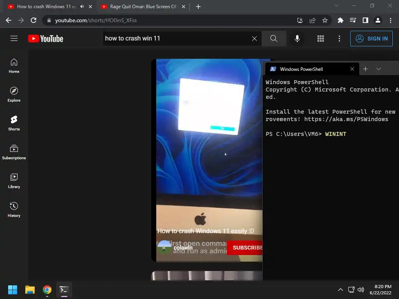
Task: Share this page from the address bar
Action: pyautogui.click(x=312, y=20)
